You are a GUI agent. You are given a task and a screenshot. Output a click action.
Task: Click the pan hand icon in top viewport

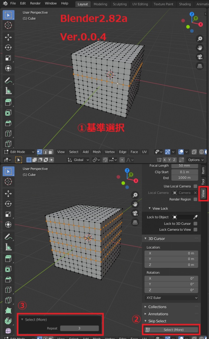tap(200, 48)
